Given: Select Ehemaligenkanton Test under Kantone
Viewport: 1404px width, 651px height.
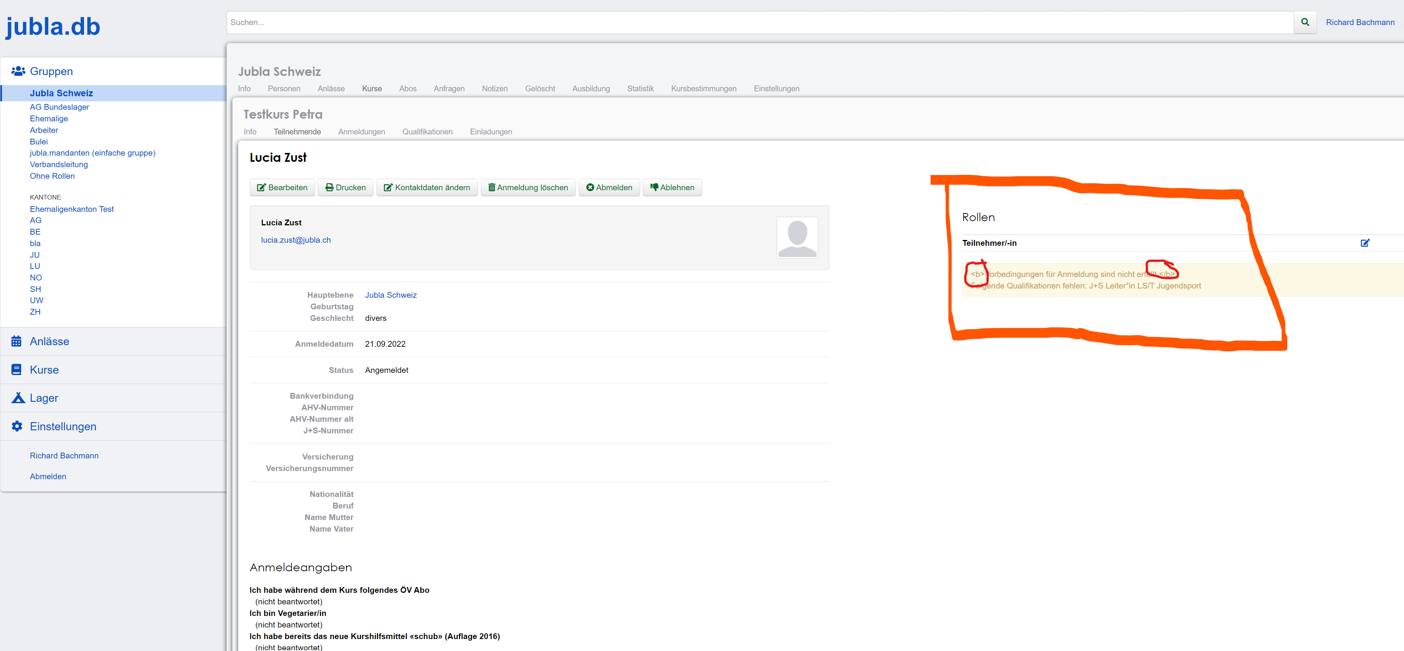Looking at the screenshot, I should click(71, 209).
